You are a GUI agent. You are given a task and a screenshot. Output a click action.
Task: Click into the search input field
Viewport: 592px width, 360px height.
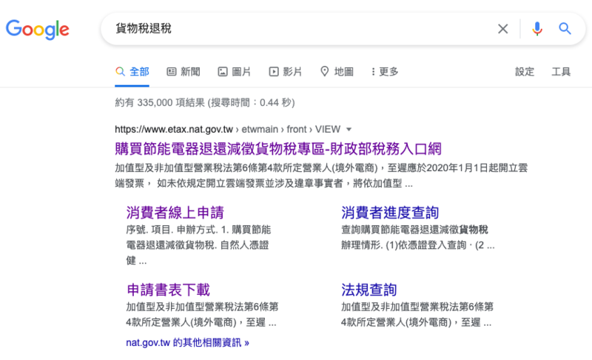[296, 29]
